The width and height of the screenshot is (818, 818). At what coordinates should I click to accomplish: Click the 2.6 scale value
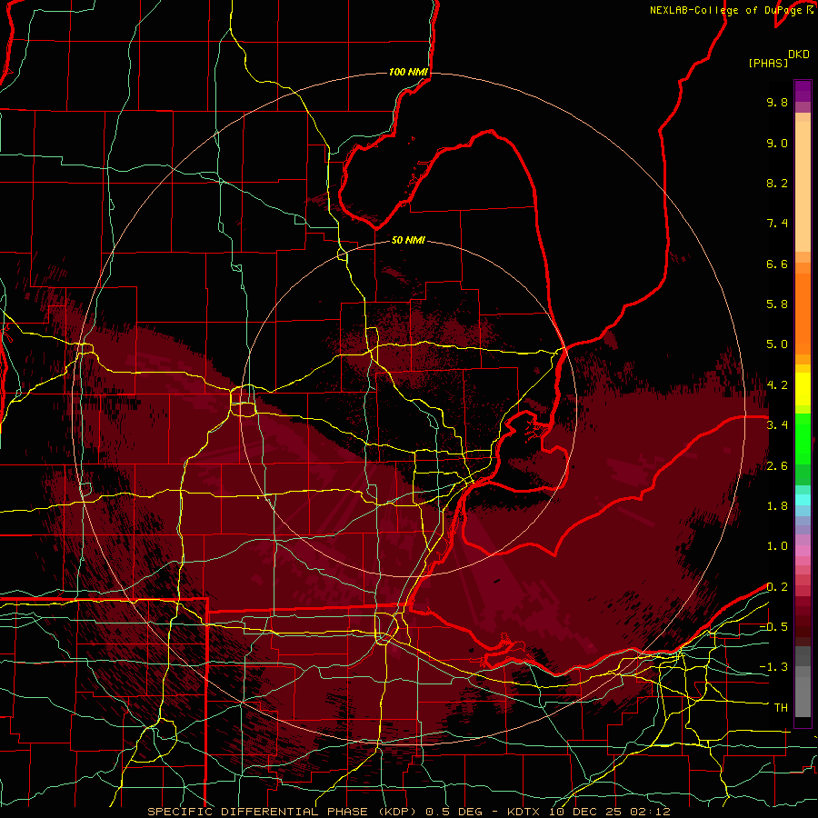pyautogui.click(x=777, y=466)
